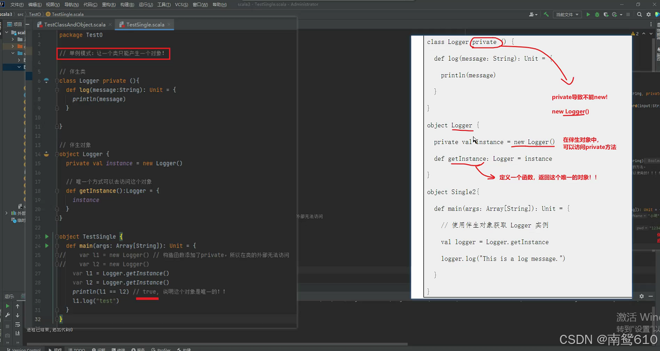Screen dimensions: 660x351
Task: Go to the previous highlighted problem arrow
Action: pos(643,34)
